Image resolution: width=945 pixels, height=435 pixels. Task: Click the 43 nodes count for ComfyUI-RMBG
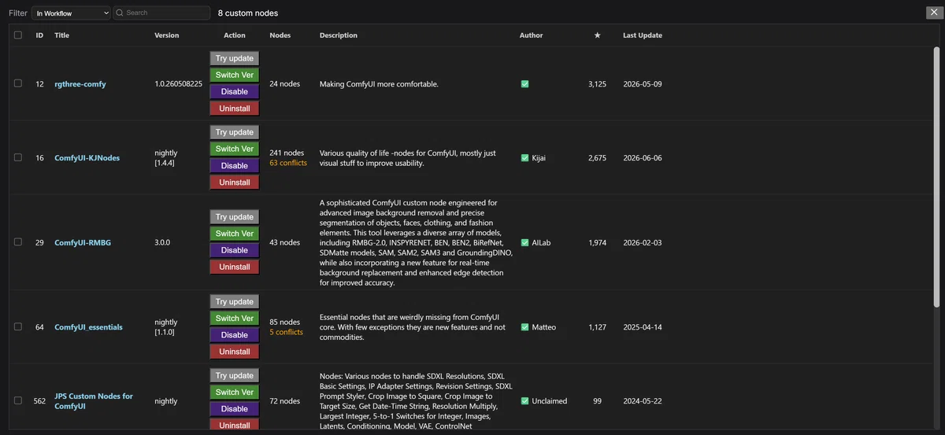coord(284,243)
